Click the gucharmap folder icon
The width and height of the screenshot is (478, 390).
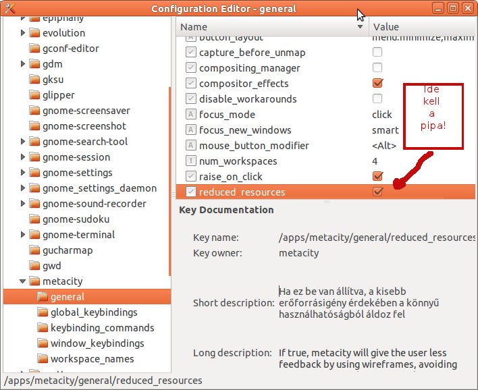click(34, 250)
